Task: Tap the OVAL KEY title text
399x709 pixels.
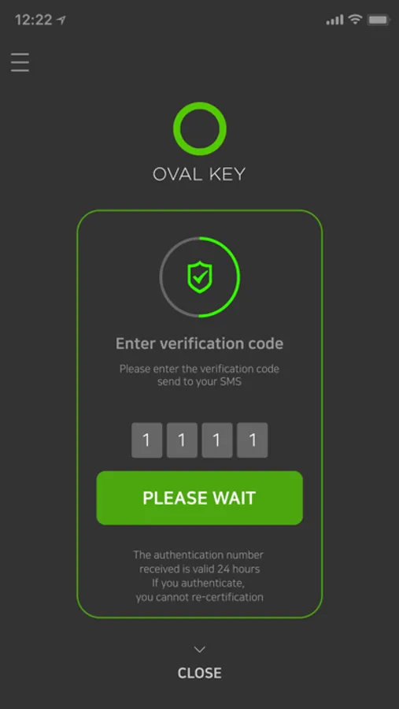Action: (x=199, y=175)
